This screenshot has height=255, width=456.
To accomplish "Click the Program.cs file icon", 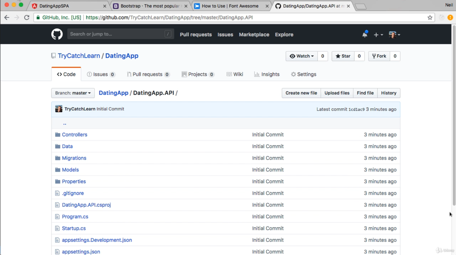I will [x=57, y=216].
